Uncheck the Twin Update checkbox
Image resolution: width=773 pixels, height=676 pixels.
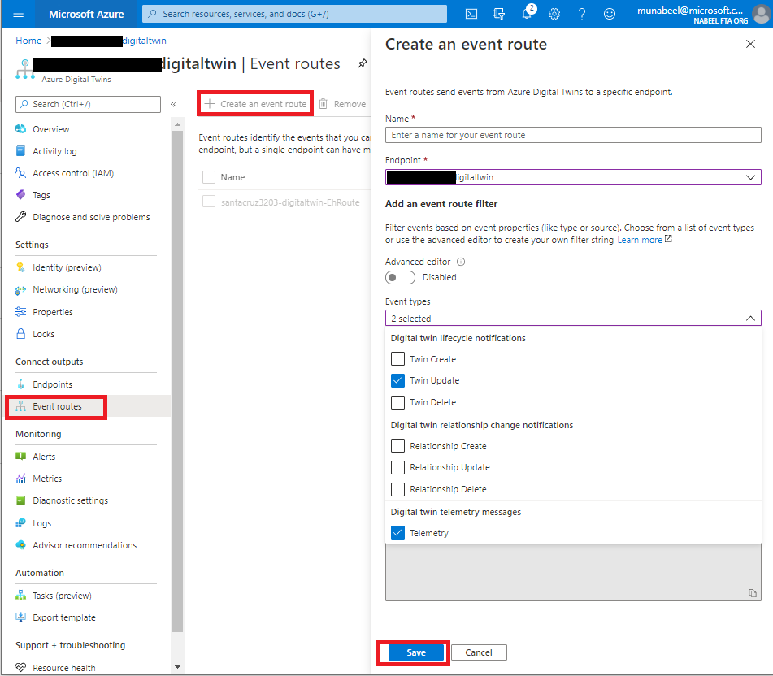coord(397,380)
